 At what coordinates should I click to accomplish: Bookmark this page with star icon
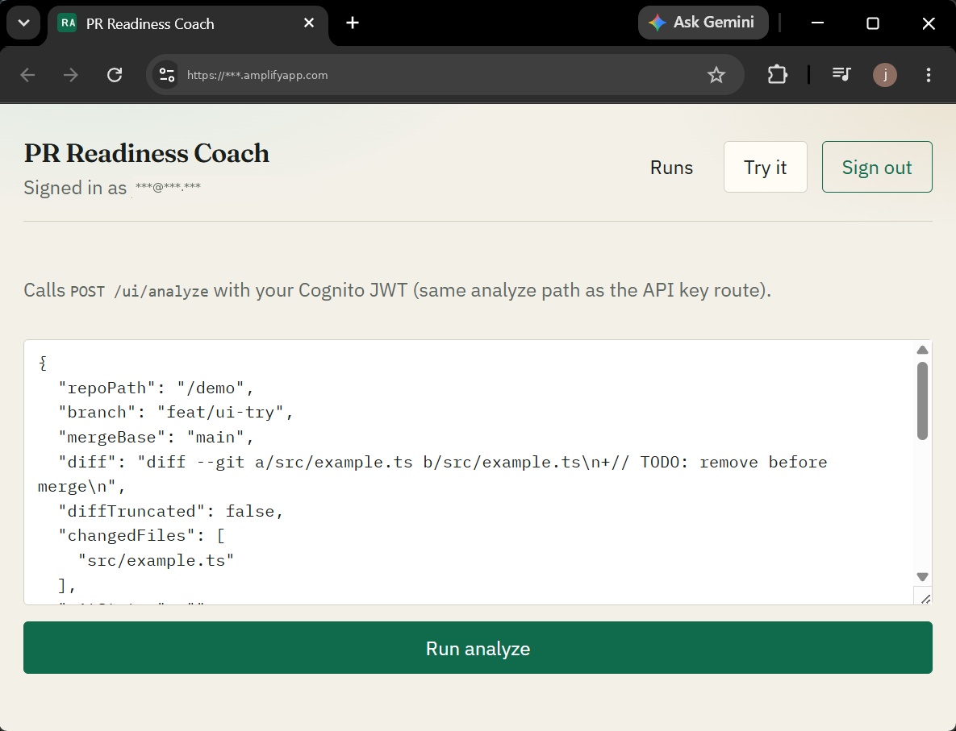point(716,75)
